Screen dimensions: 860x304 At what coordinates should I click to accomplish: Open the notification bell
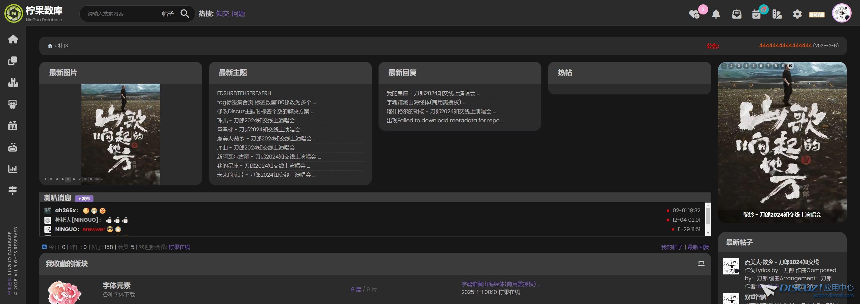pyautogui.click(x=716, y=14)
